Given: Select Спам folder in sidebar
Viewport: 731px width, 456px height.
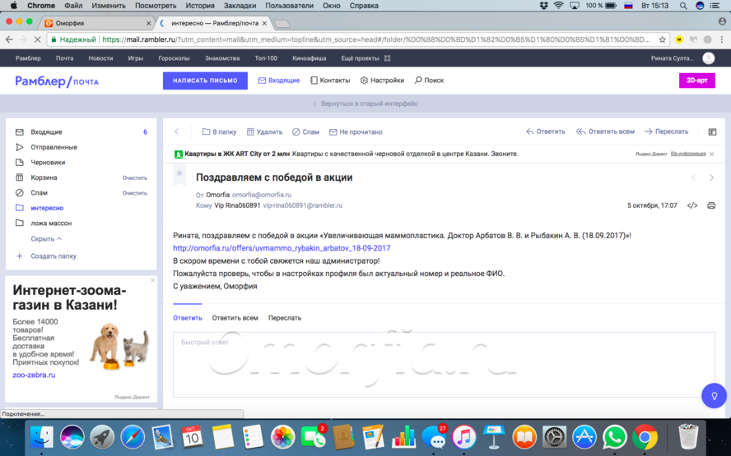Looking at the screenshot, I should (x=40, y=192).
